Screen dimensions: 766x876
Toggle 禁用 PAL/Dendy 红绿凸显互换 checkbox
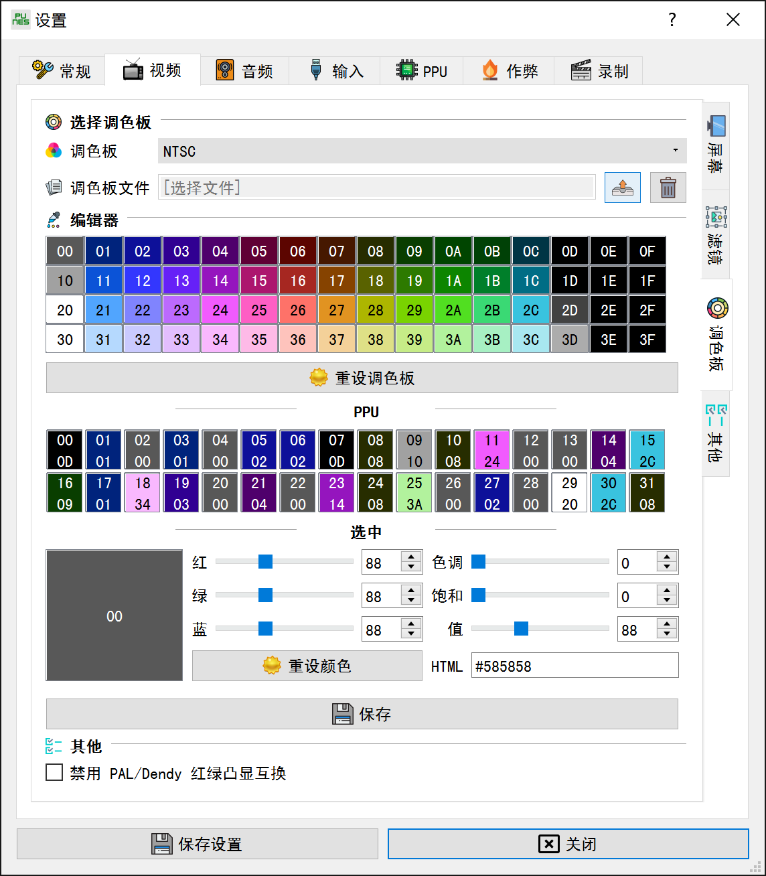coord(54,773)
